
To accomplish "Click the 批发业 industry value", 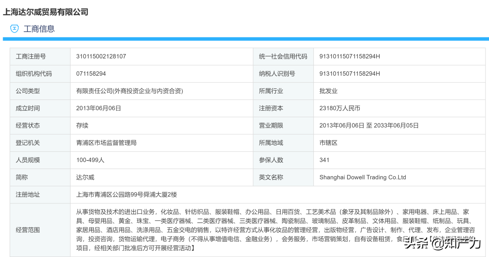I will pos(328,91).
